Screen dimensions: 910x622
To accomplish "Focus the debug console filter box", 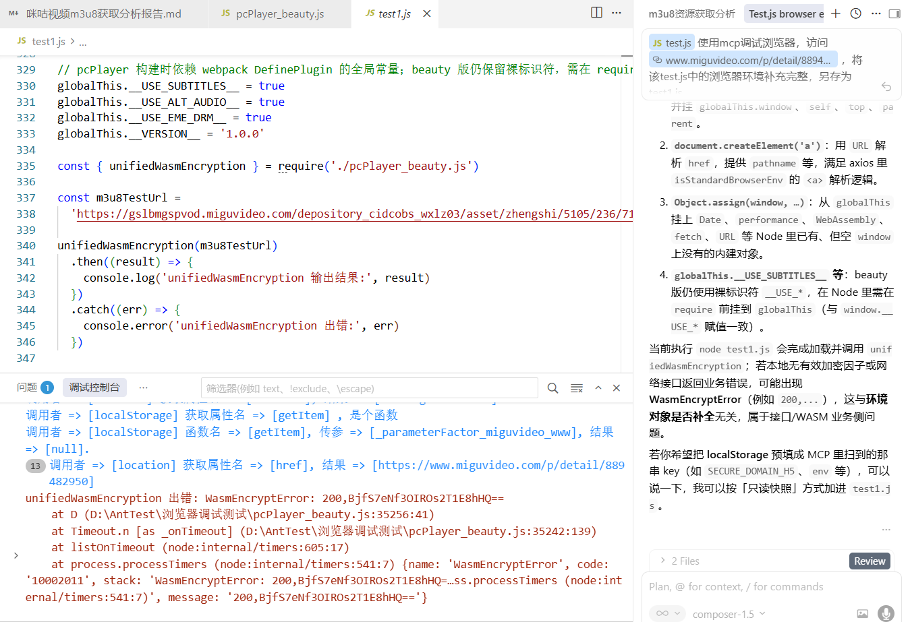I will (370, 388).
